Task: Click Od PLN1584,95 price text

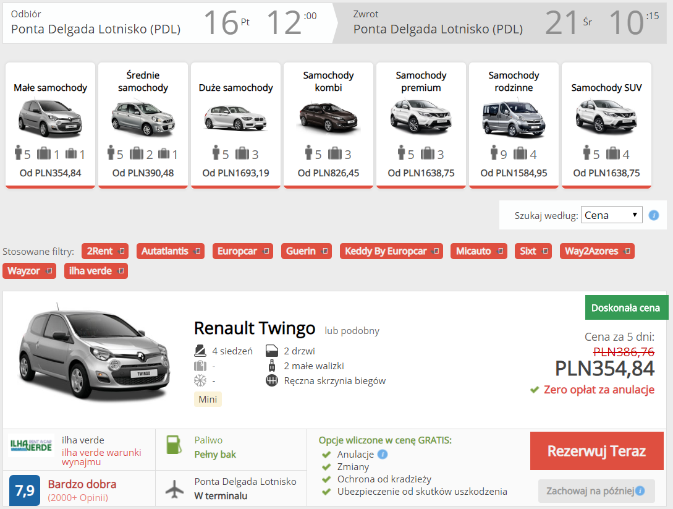Action: tap(514, 173)
